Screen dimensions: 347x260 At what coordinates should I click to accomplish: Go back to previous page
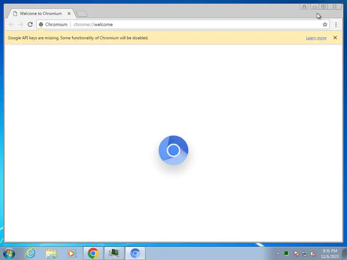click(x=11, y=24)
